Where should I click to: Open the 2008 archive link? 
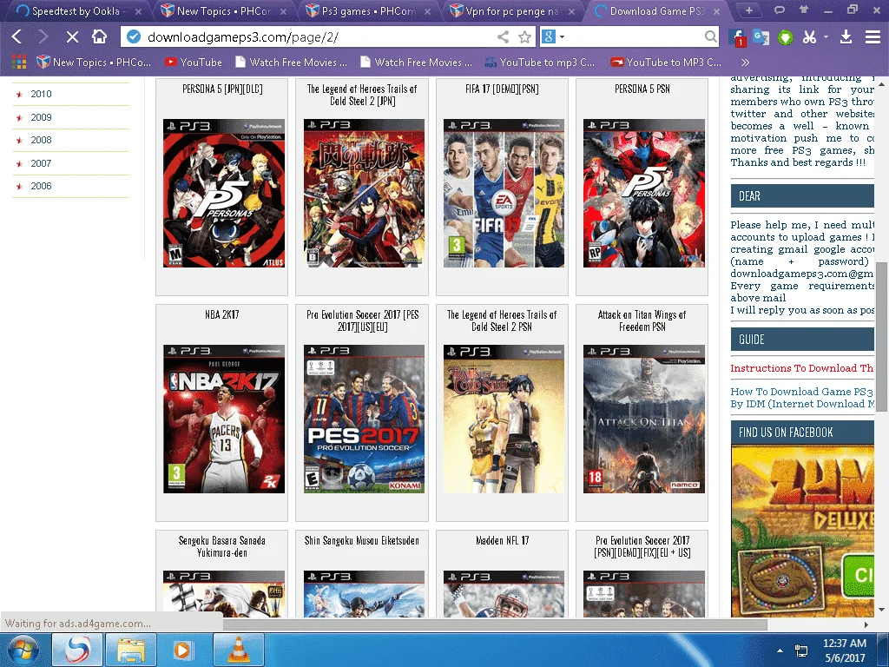(x=41, y=140)
